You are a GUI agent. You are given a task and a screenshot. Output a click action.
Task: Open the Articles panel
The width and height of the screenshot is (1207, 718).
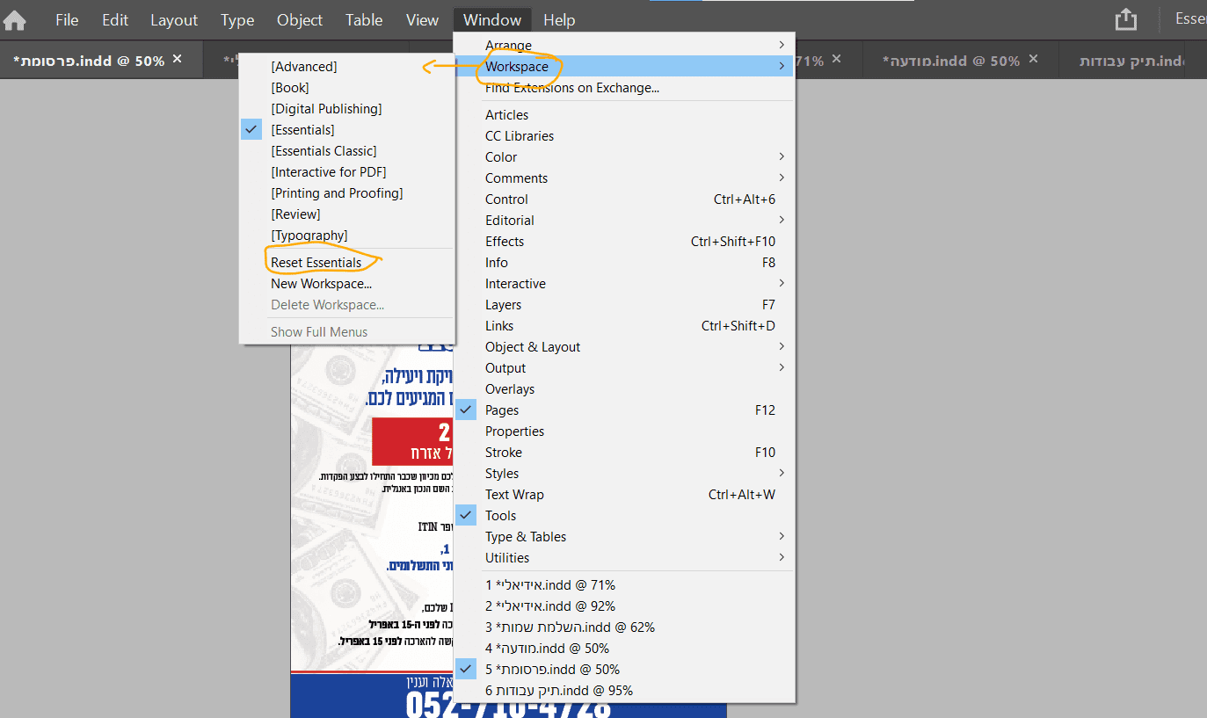(x=624, y=115)
